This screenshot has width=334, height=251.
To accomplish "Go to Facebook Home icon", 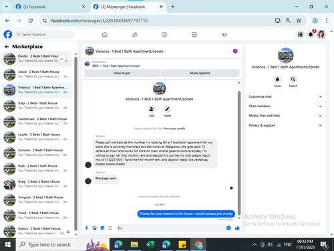I will tap(105, 35).
